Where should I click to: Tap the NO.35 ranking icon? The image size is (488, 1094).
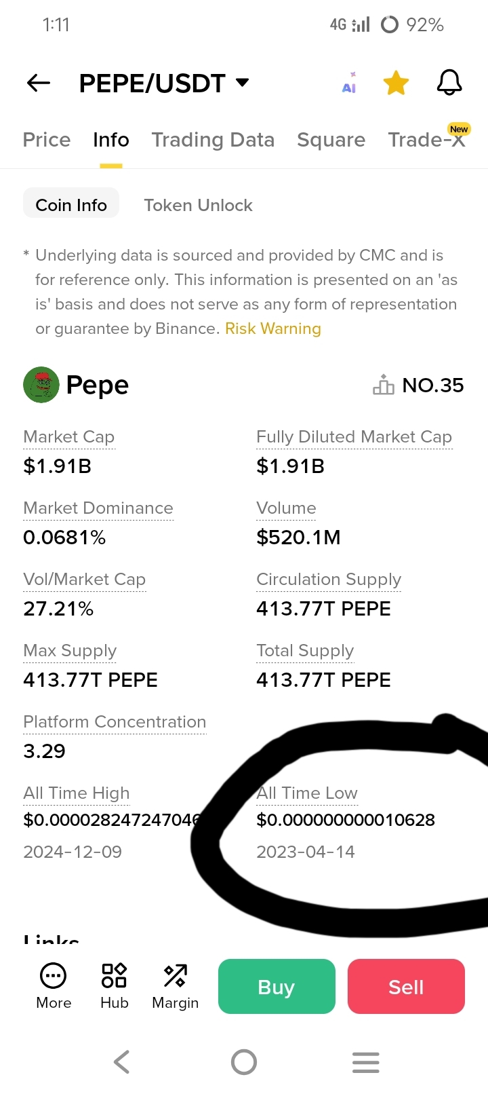(383, 385)
